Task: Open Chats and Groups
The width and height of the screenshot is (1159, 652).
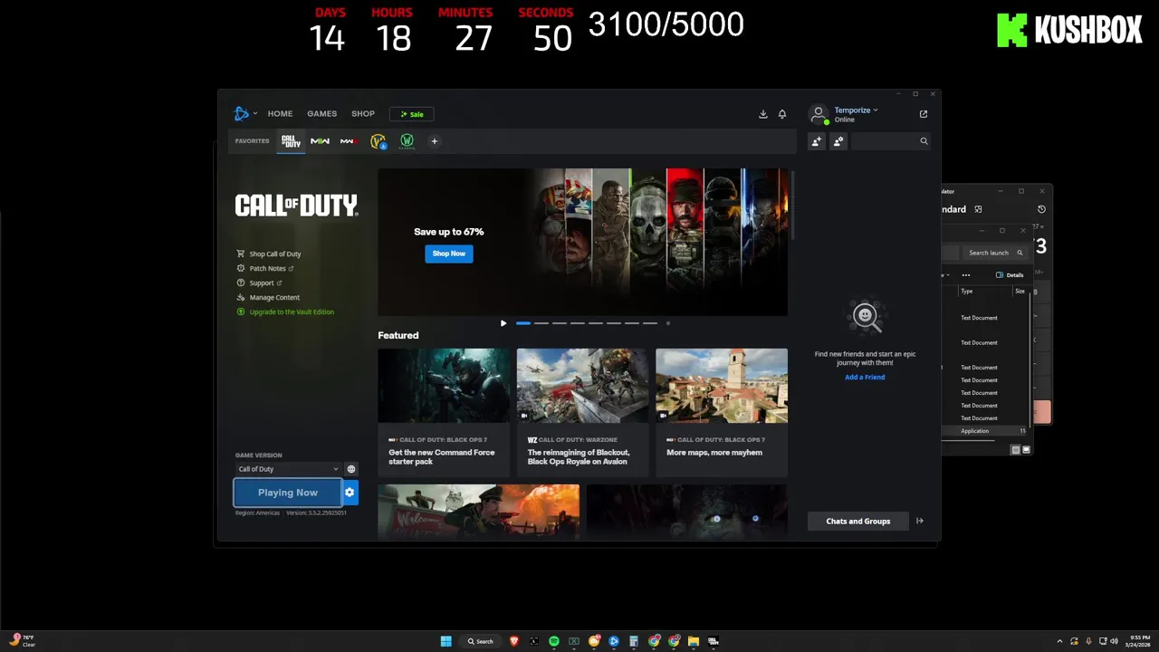Action: point(858,521)
